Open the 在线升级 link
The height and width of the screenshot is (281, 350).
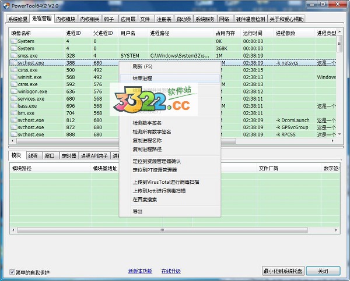(171, 271)
